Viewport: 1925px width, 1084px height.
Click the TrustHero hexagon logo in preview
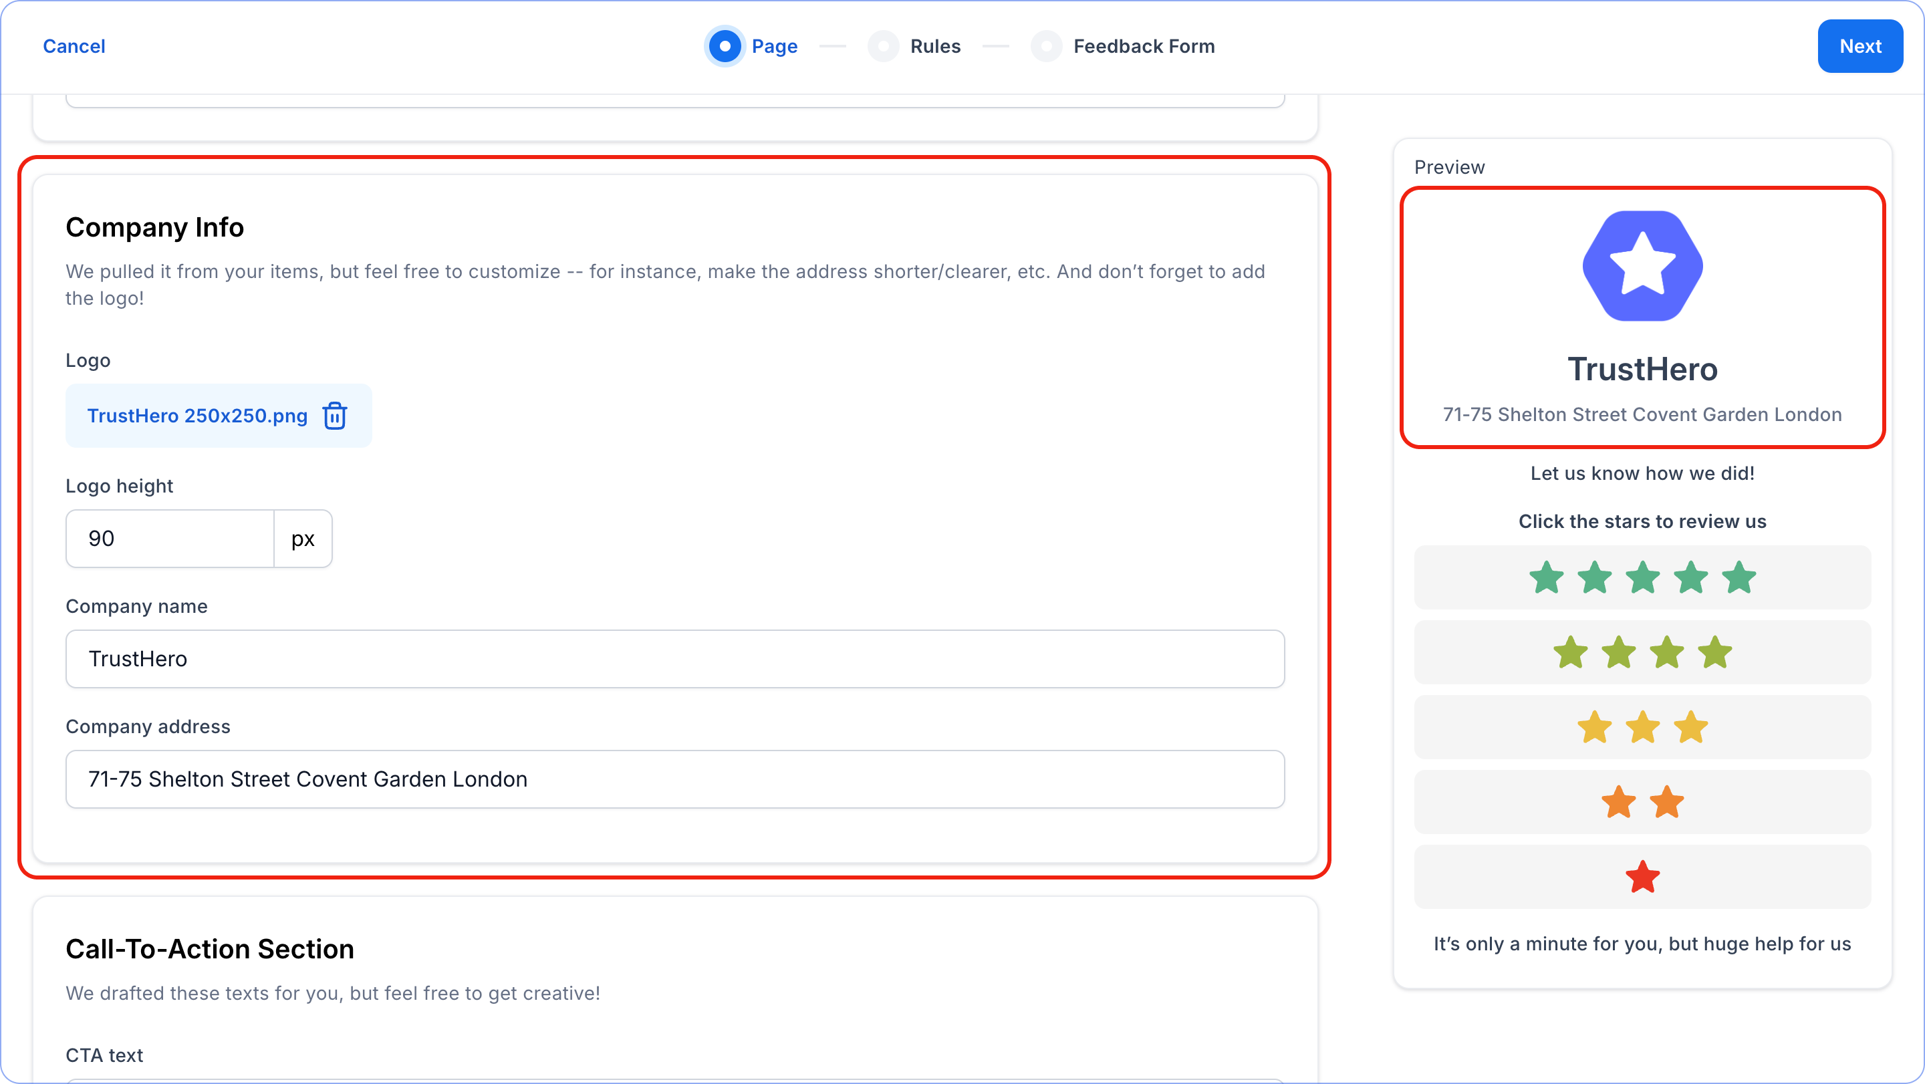tap(1642, 266)
